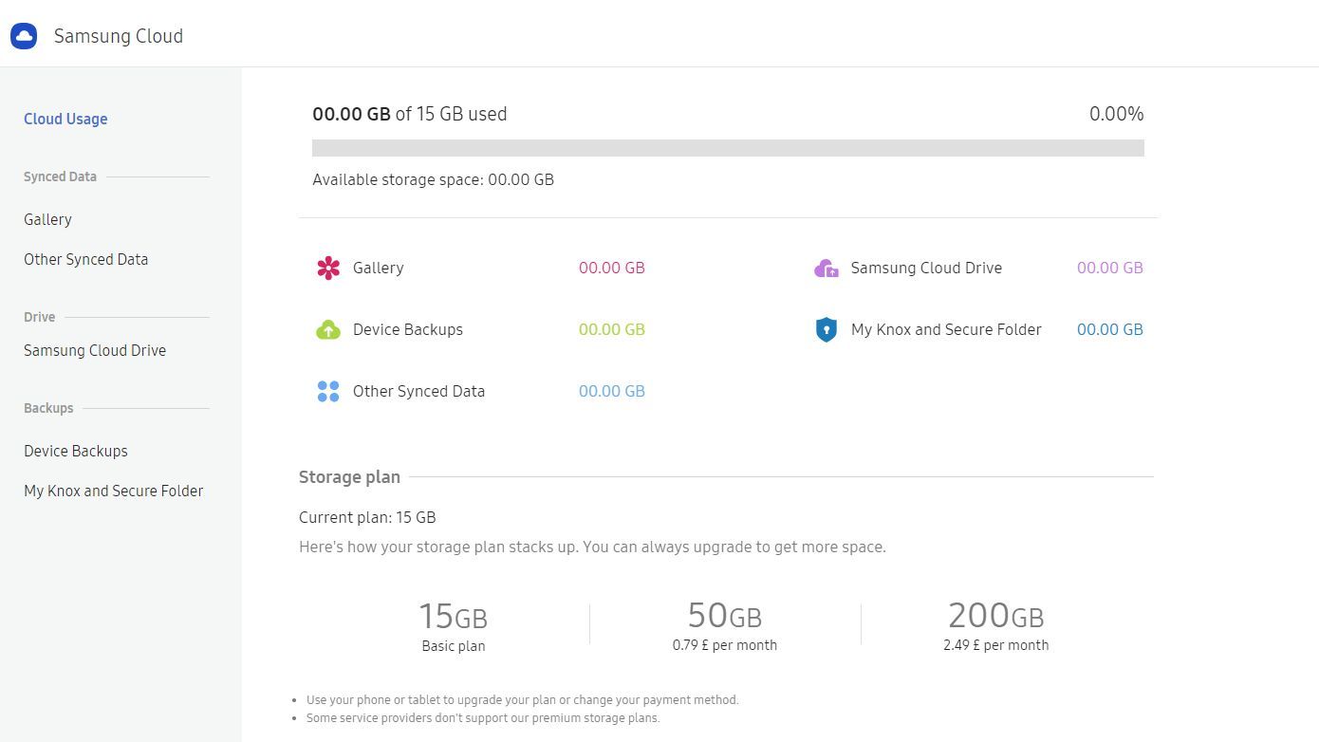
Task: Click the Samsung Cloud logo icon
Action: click(x=23, y=35)
